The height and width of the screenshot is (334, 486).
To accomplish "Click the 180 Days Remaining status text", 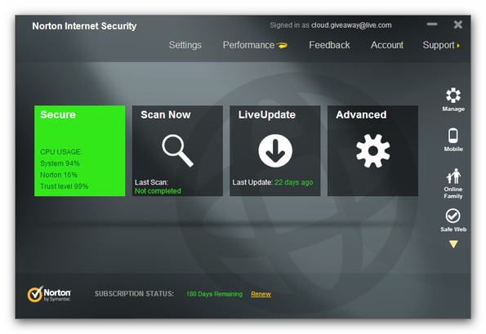I will 214,294.
